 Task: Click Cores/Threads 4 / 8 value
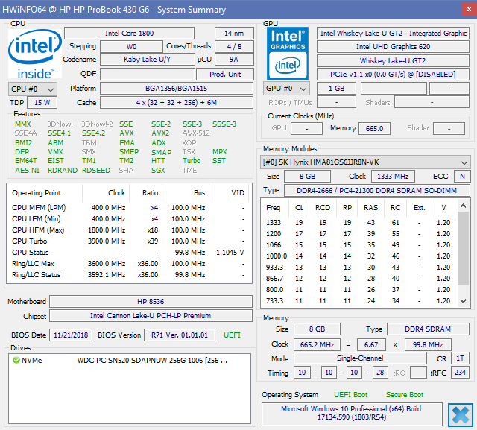tap(234, 46)
